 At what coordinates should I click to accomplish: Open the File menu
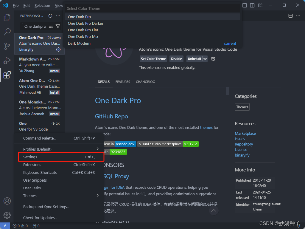pos(16,5)
